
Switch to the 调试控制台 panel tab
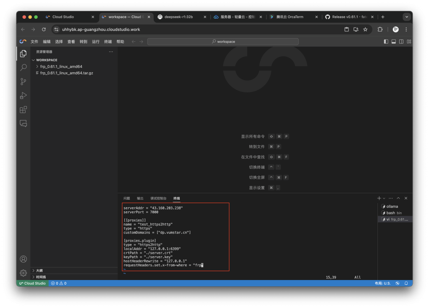click(158, 199)
